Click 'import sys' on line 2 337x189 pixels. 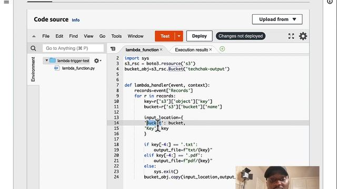click(137, 58)
